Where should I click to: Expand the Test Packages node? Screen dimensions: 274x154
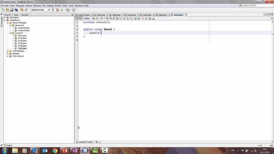[8, 51]
